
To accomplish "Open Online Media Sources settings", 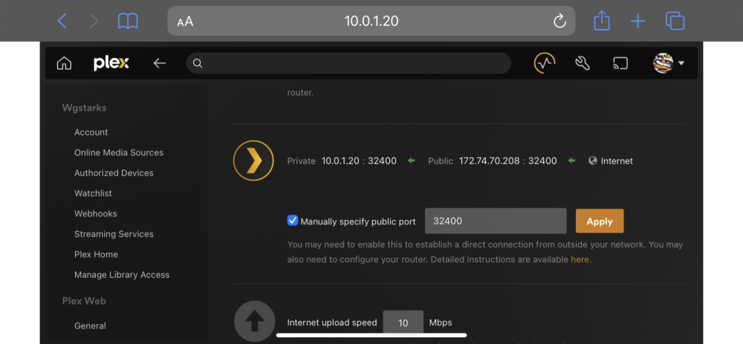I will pos(119,152).
